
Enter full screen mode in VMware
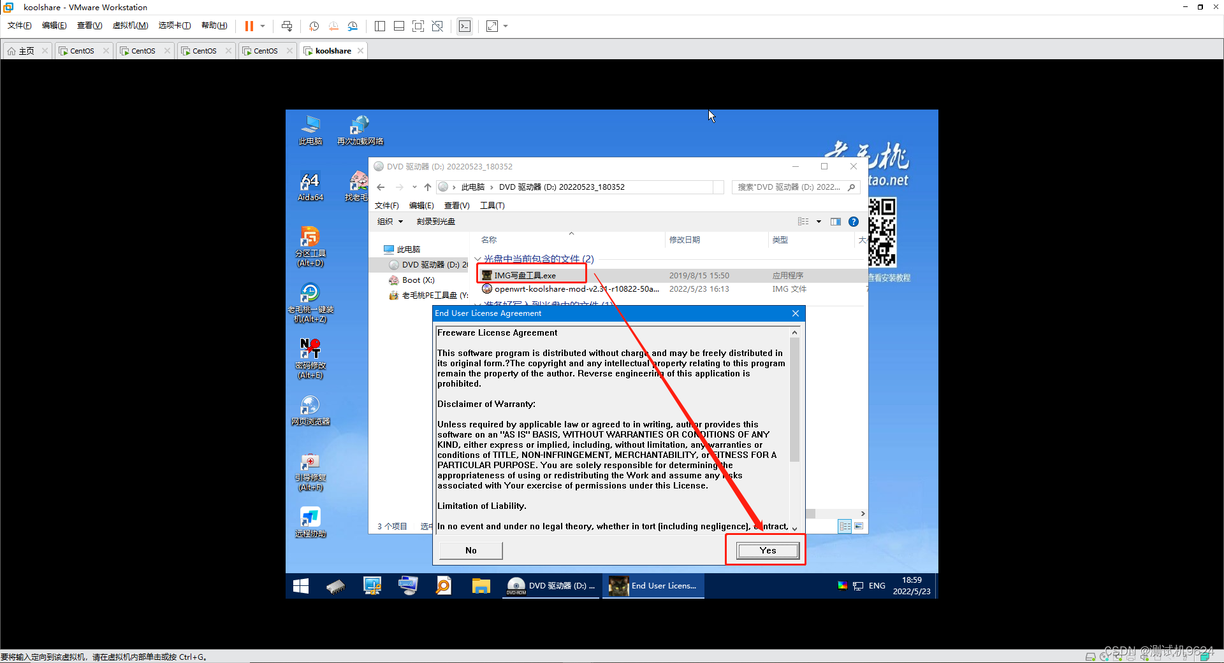(x=418, y=26)
